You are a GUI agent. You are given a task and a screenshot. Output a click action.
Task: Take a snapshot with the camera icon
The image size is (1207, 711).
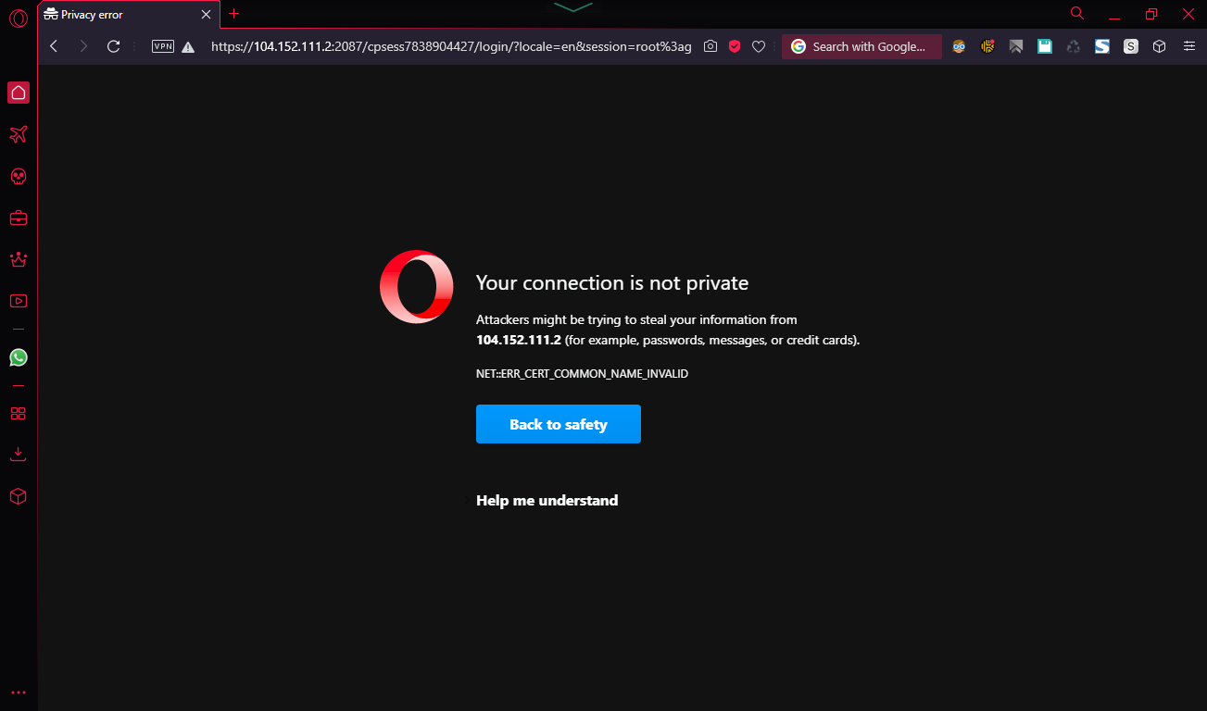(710, 46)
